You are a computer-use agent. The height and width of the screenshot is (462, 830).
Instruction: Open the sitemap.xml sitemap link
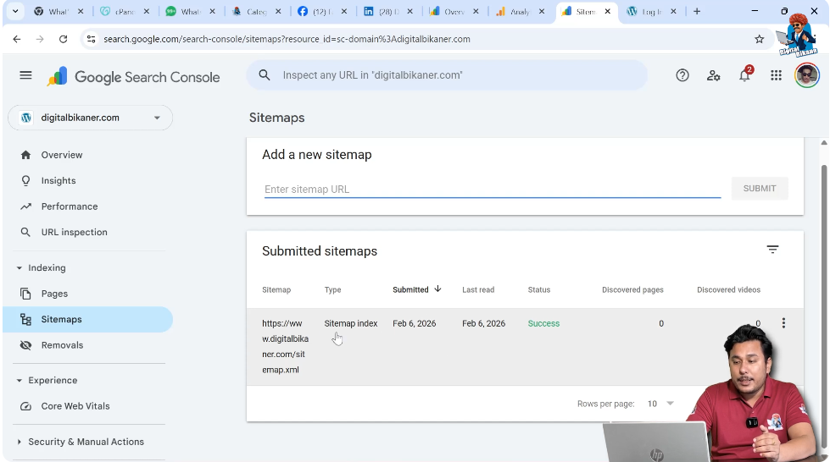286,346
